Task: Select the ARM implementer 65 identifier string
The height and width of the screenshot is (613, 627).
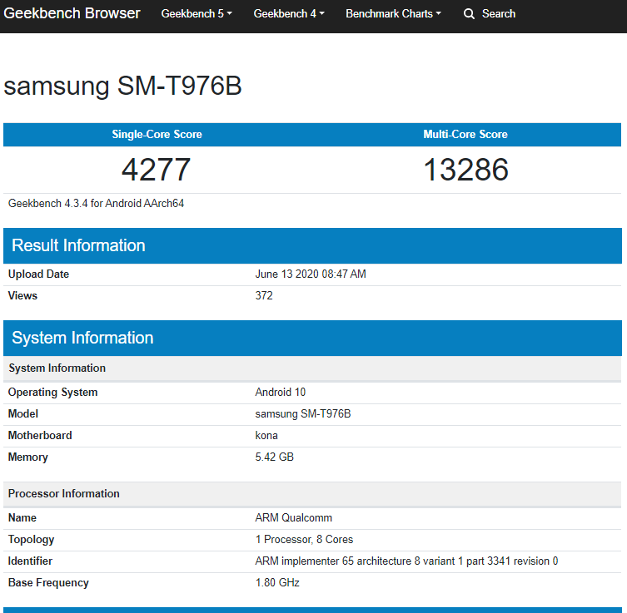Action: pos(406,561)
